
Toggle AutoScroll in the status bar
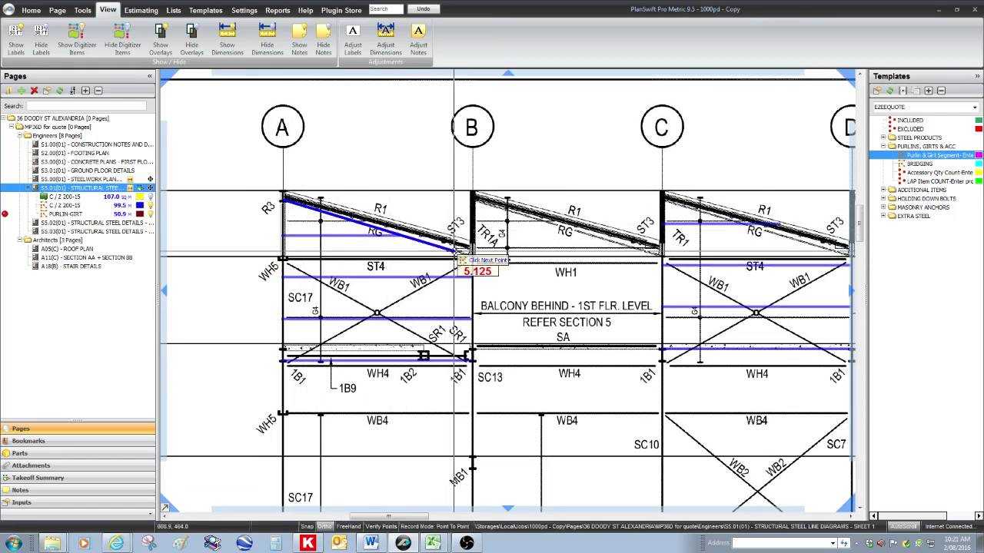click(903, 526)
